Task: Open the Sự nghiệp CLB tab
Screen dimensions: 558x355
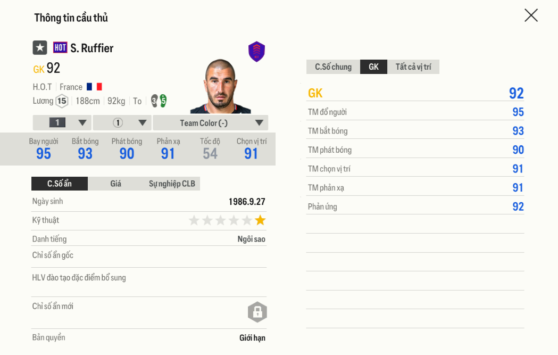Action: (x=172, y=184)
